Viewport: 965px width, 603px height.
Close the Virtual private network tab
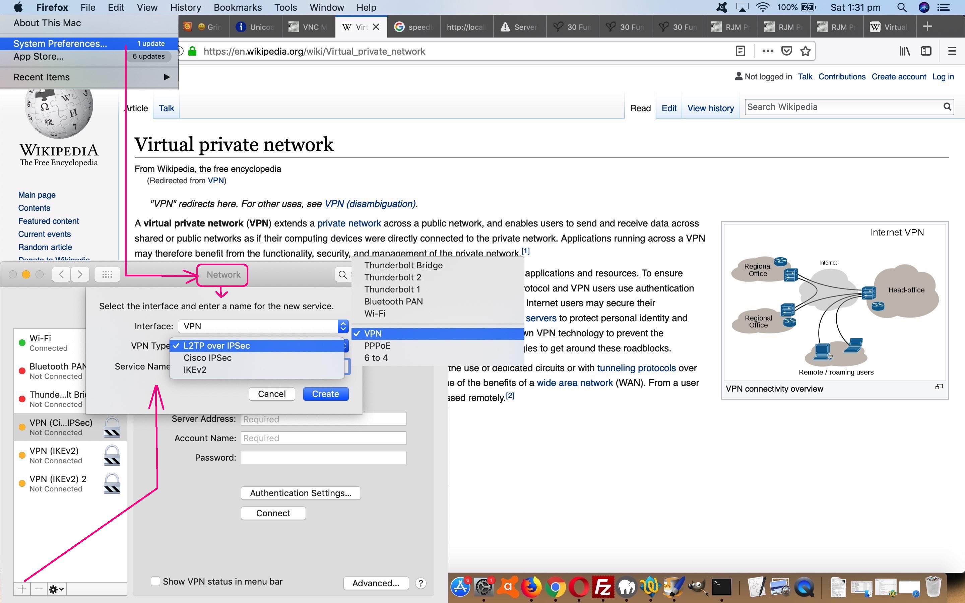[x=376, y=27]
